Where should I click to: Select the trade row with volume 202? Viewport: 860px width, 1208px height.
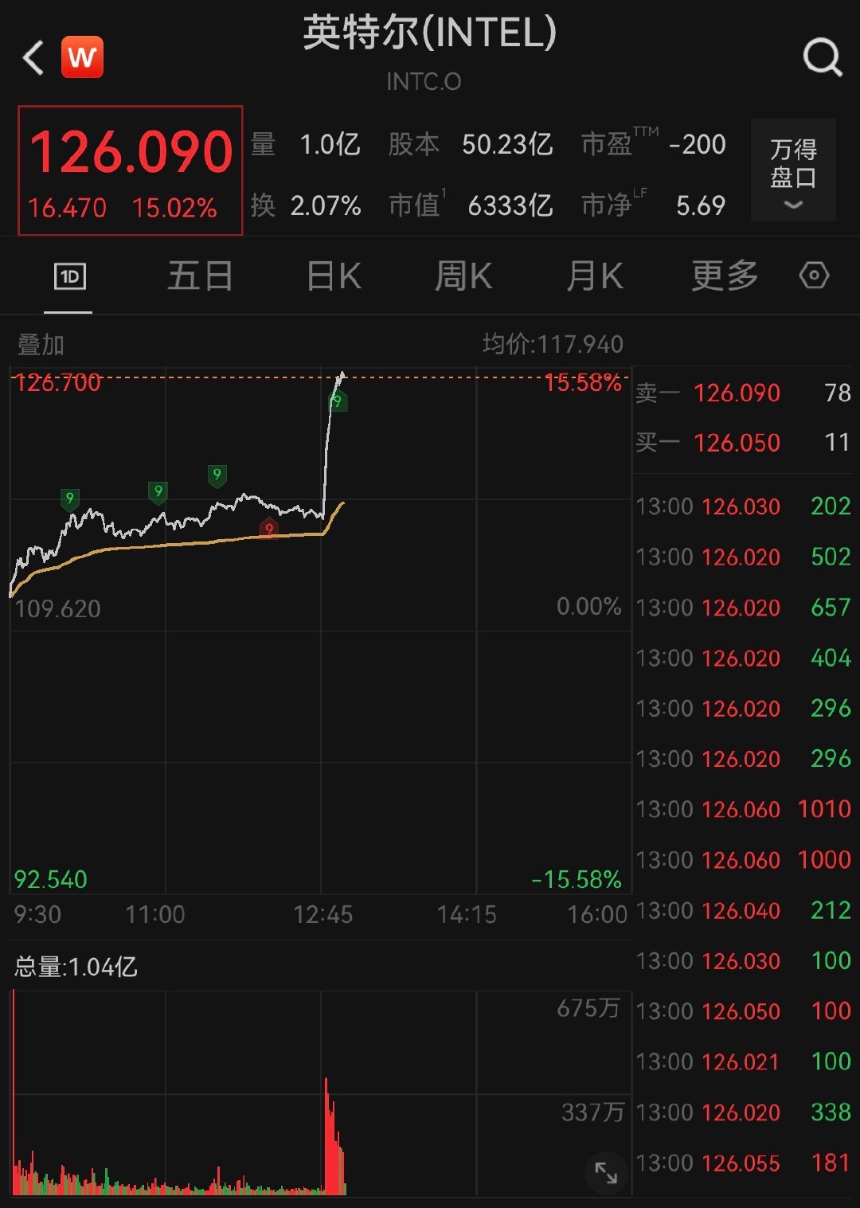pos(744,506)
